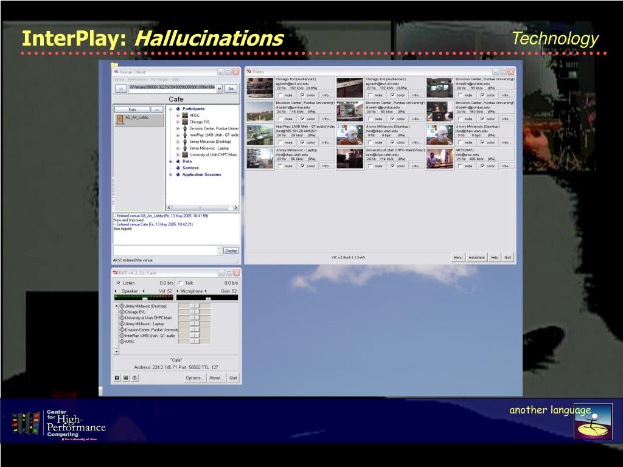Click diamond icon beside Jimmy Miklavcic (Desktop) in RAT
The height and width of the screenshot is (467, 623).
coord(122,306)
